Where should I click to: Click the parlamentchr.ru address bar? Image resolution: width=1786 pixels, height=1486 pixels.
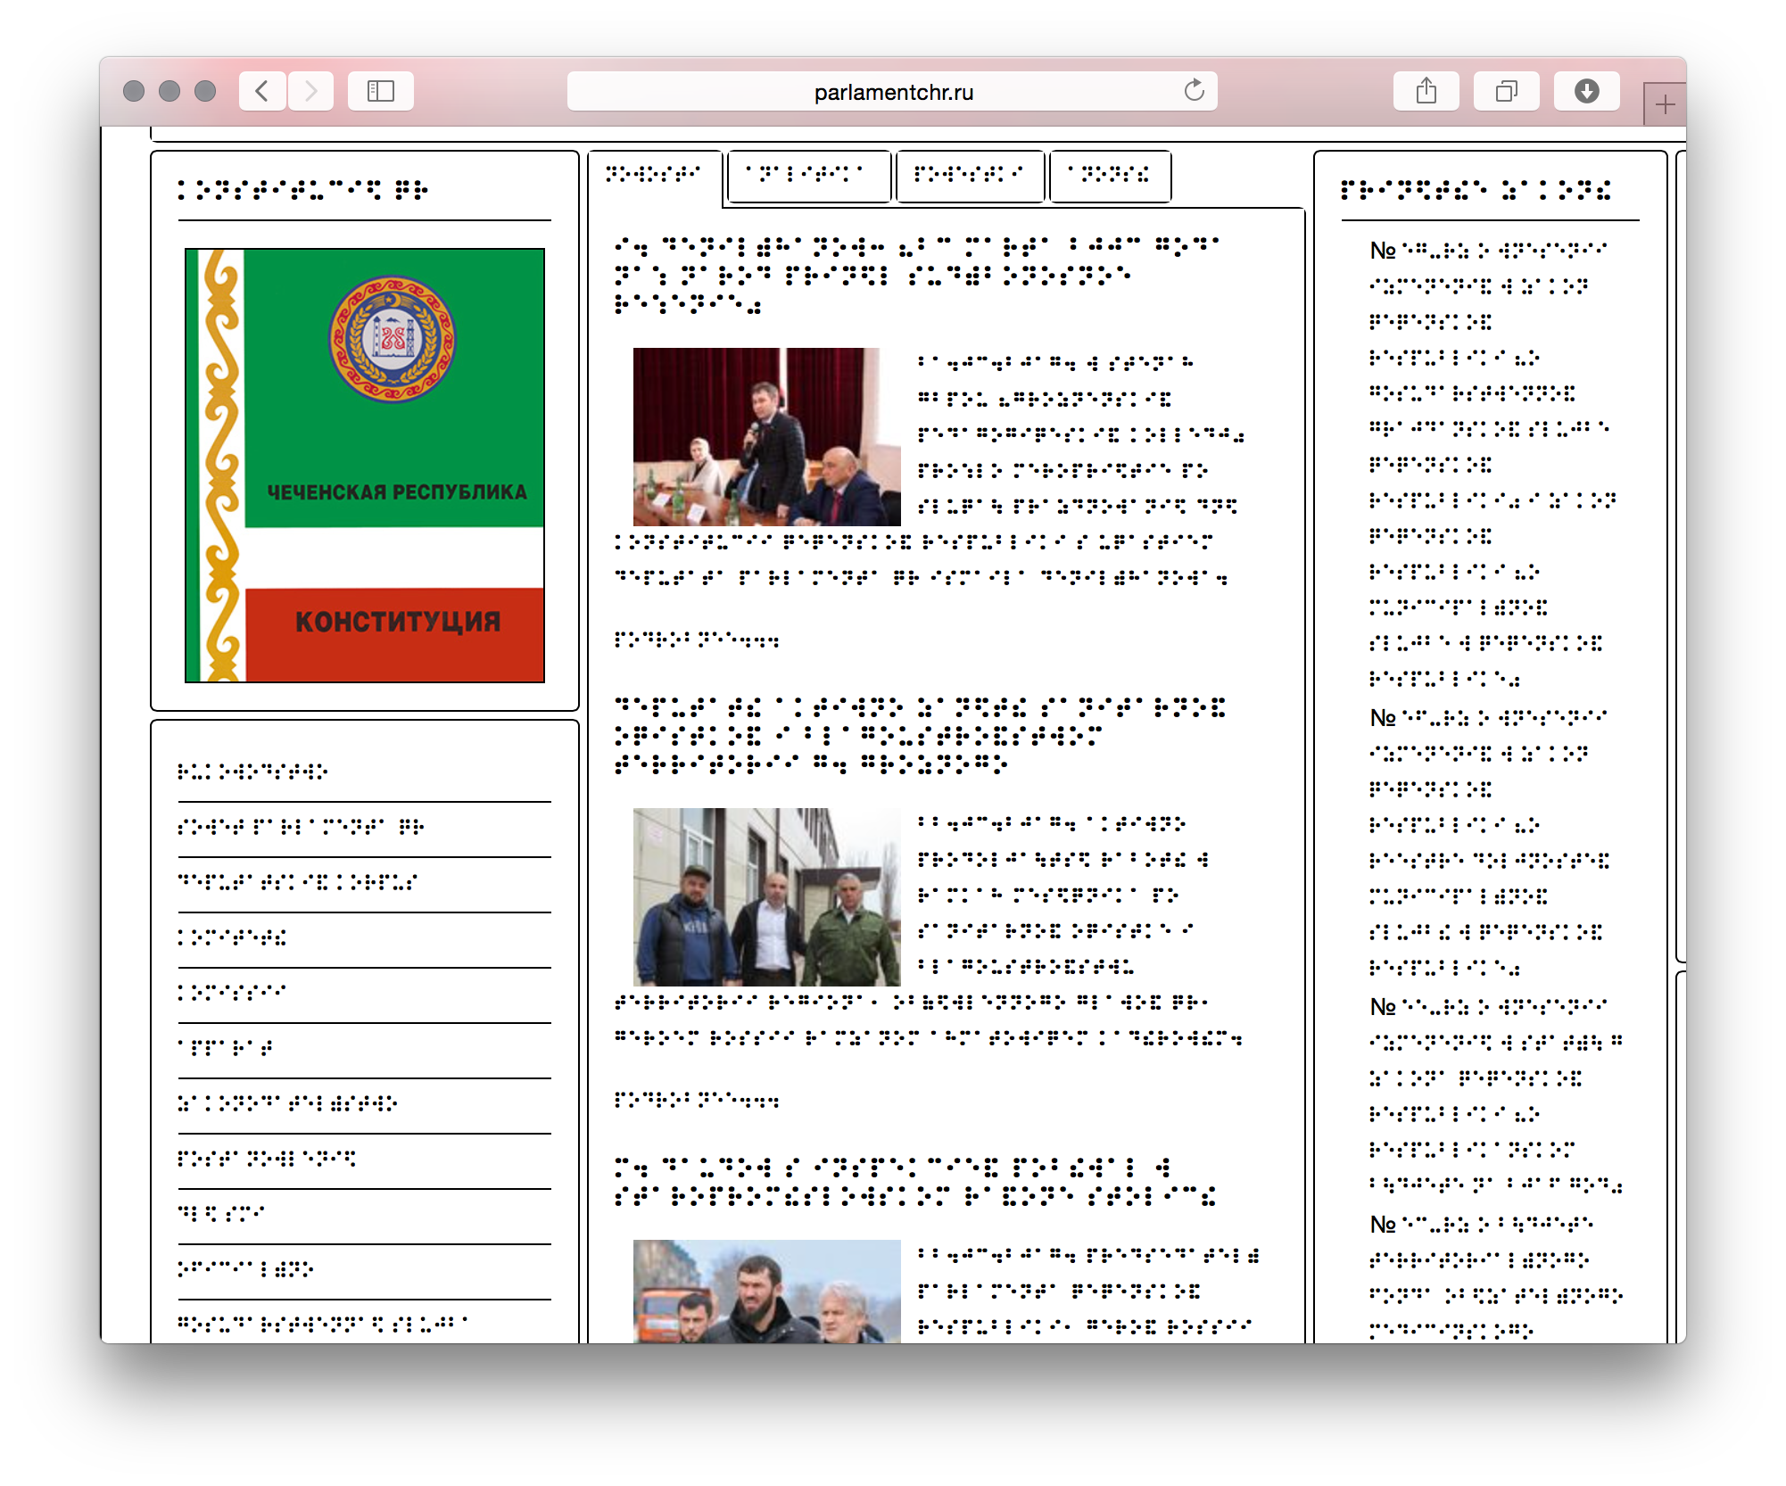pos(892,92)
